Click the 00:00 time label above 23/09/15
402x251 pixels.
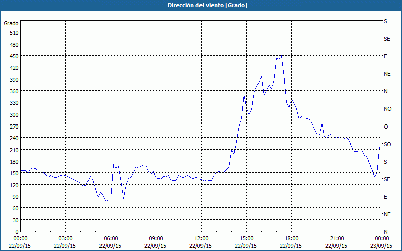tap(382, 239)
